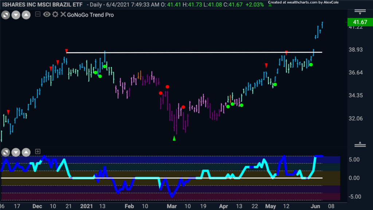The width and height of the screenshot is (373, 210).
Task: Collapse the GoNoGo Trend Pro indicator legend
Action: click(38, 14)
